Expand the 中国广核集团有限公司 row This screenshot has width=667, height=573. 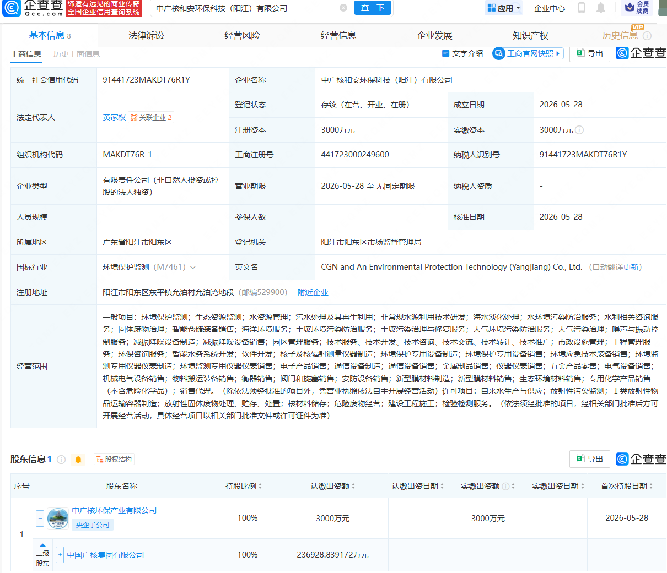pos(60,555)
